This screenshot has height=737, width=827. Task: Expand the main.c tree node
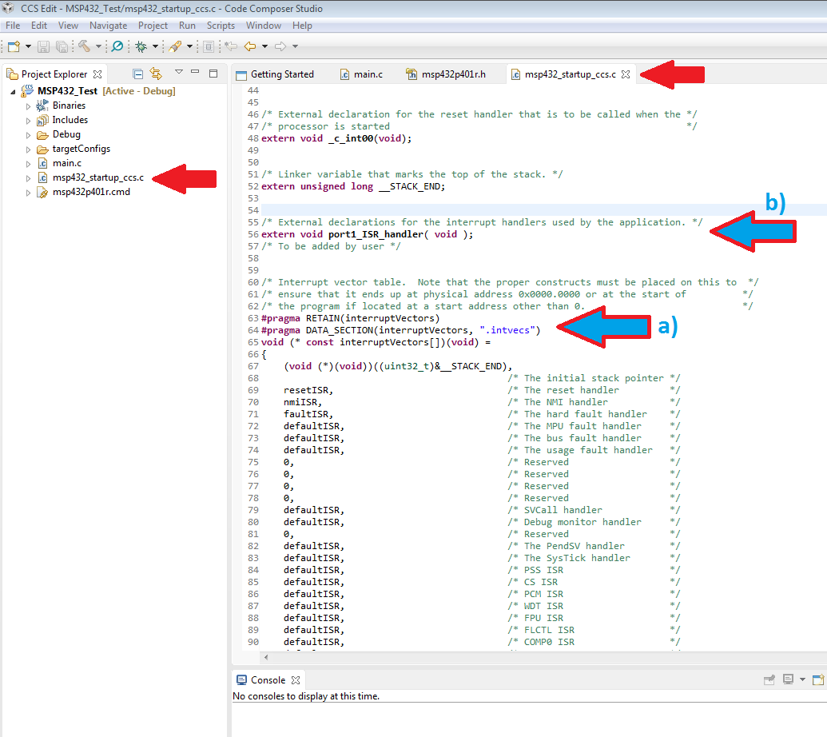point(29,164)
